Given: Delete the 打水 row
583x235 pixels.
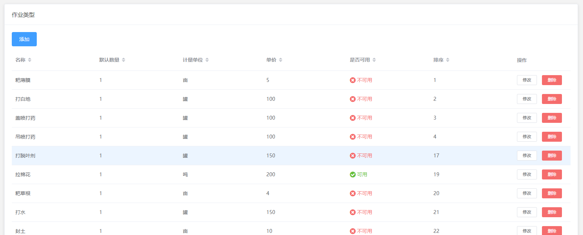Looking at the screenshot, I should (552, 212).
